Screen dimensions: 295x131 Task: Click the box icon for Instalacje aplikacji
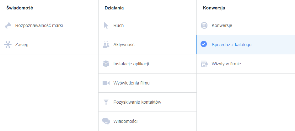[x=106, y=64]
